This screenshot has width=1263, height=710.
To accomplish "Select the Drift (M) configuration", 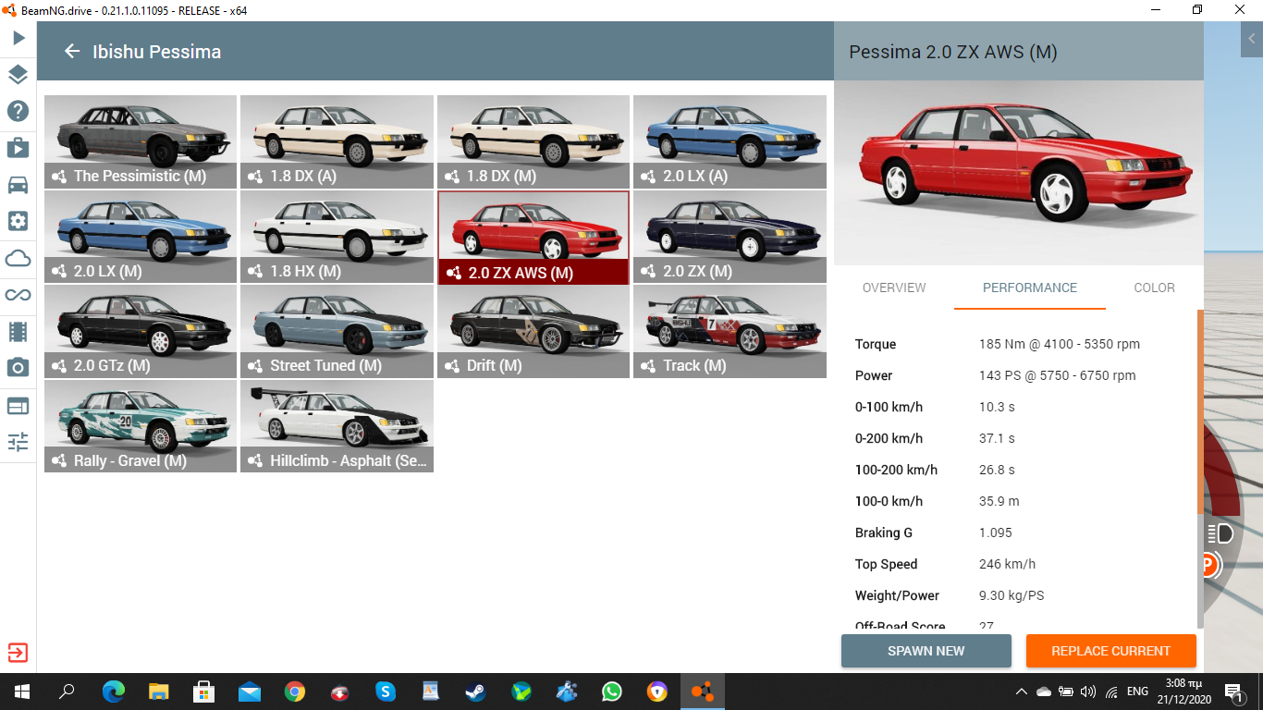I will pyautogui.click(x=533, y=331).
